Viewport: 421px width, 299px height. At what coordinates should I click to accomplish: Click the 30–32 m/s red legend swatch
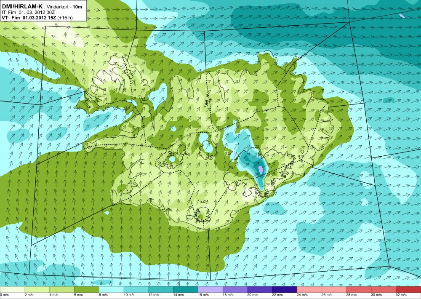[384, 290]
